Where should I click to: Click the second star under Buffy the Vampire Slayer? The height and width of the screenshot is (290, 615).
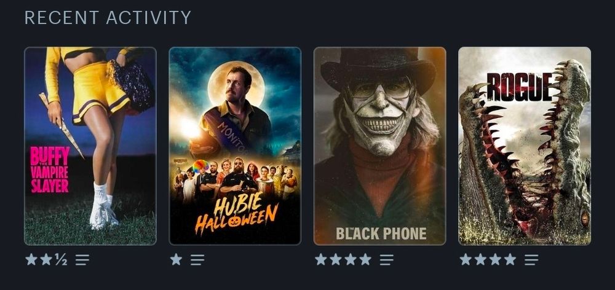(x=46, y=259)
